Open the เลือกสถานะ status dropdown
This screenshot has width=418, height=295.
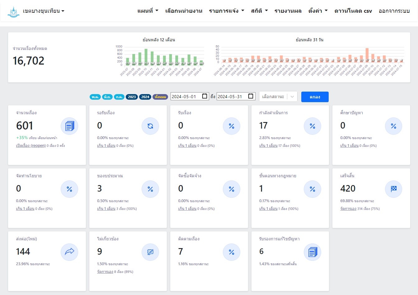click(x=278, y=97)
